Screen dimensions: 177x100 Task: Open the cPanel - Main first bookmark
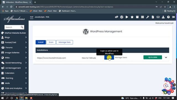point(36,11)
